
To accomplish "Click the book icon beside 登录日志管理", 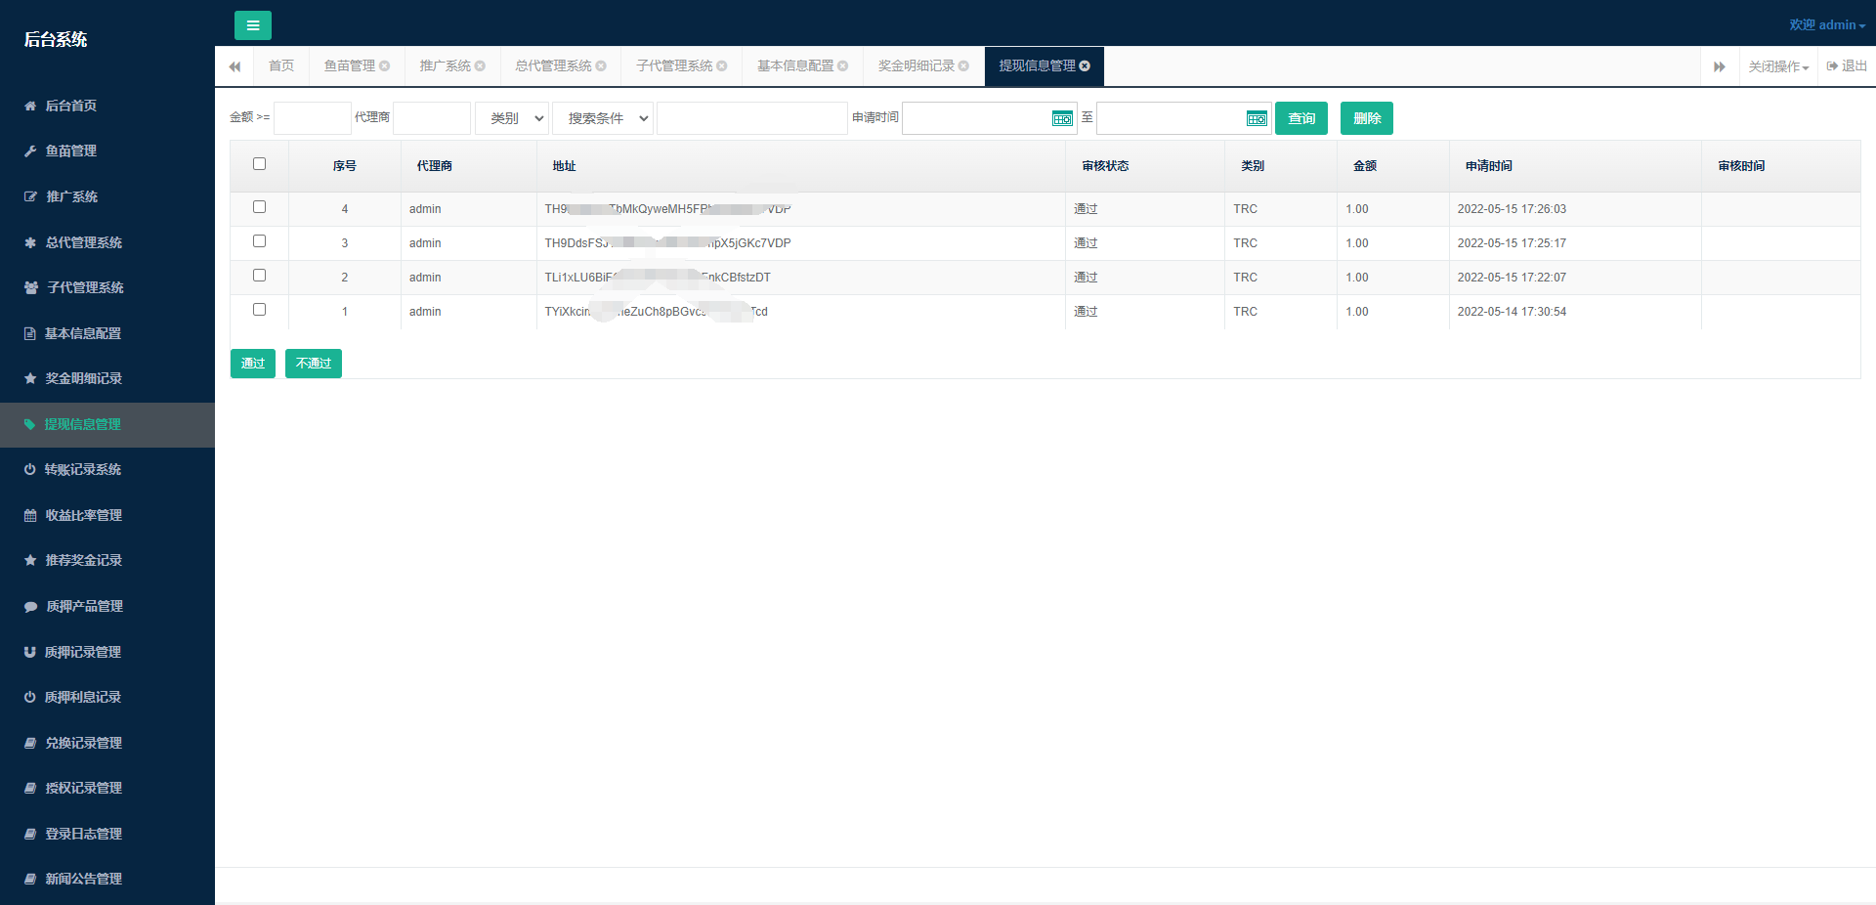I will coord(30,834).
